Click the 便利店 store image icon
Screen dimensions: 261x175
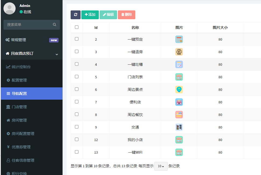coord(179,102)
